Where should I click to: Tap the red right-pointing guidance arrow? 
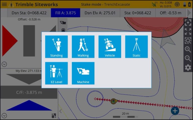10,41
